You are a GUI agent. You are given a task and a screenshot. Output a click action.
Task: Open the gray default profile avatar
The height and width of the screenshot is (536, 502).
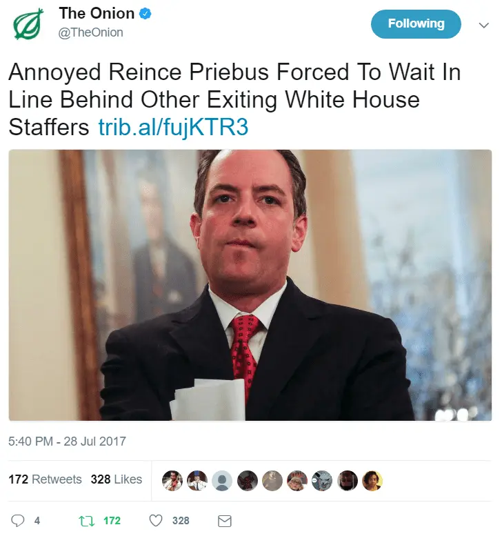[x=222, y=481]
